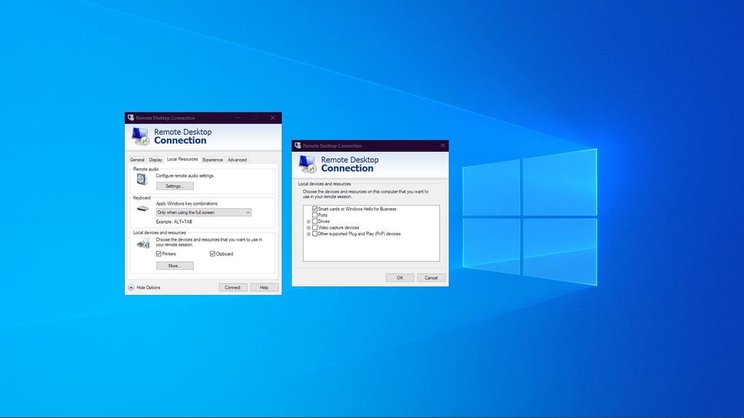This screenshot has width=744, height=418.
Task: Click the keyboard icon in the Keyboard section
Action: coord(142,208)
